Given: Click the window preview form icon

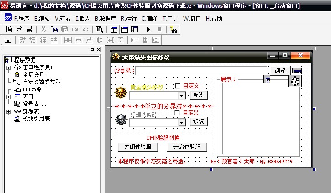Looking at the screenshot, I should [x=8, y=40].
